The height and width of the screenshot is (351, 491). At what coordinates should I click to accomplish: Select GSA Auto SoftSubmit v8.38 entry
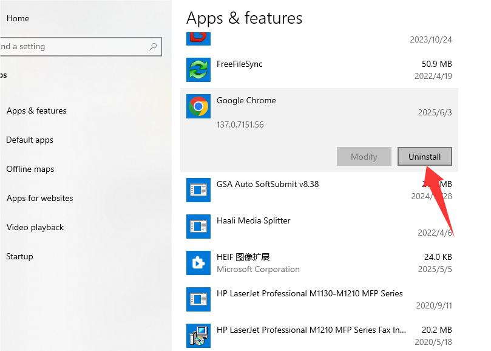pyautogui.click(x=268, y=184)
